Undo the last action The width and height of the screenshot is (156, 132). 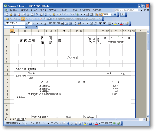click(65, 15)
